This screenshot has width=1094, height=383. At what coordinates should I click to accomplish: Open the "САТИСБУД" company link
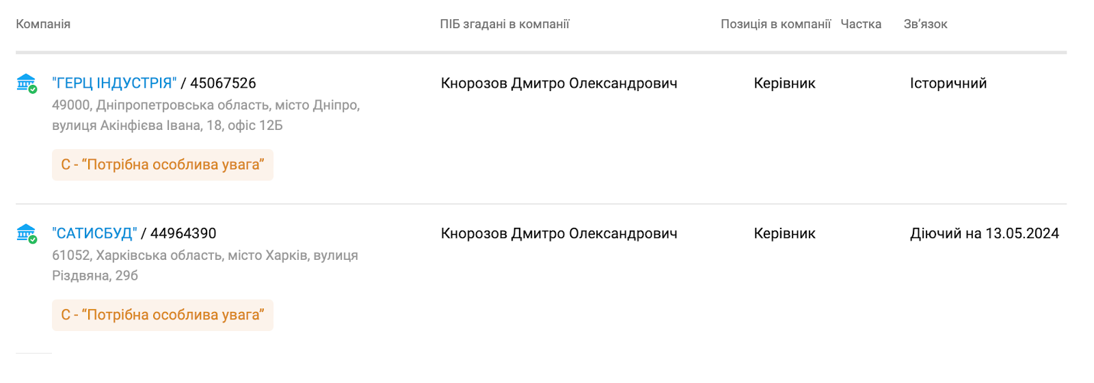coord(94,233)
